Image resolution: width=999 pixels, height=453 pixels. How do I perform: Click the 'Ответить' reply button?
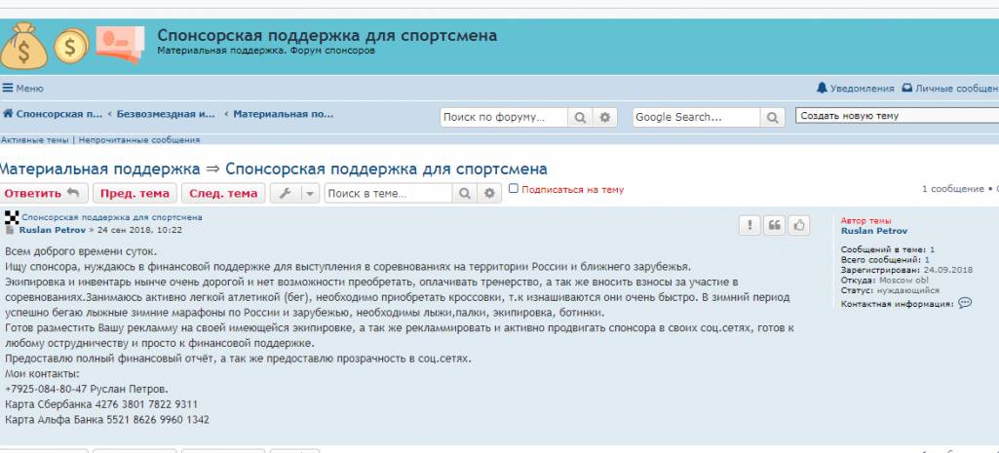pos(45,193)
